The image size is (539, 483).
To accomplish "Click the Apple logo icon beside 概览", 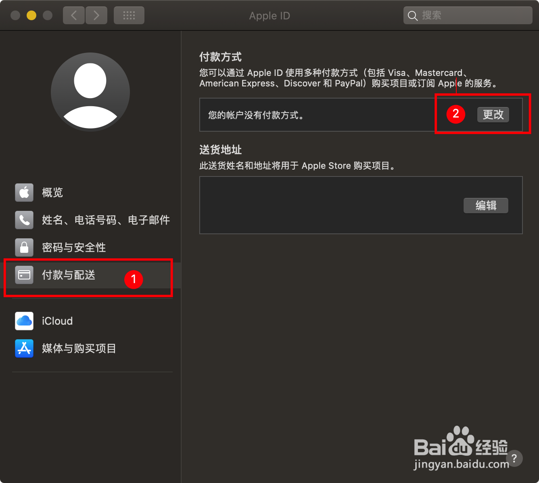I will pyautogui.click(x=24, y=193).
